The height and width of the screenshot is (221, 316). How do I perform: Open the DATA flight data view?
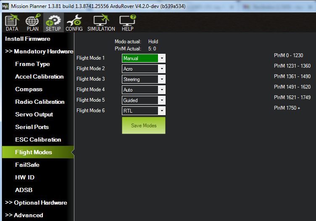(x=12, y=23)
